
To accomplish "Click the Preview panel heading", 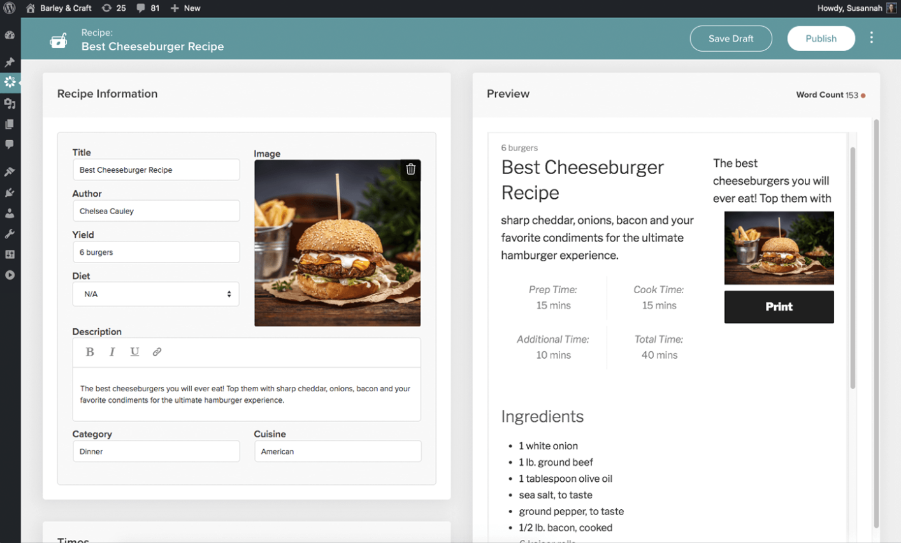I will (x=508, y=94).
